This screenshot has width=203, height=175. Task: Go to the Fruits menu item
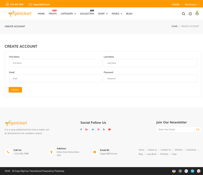[53, 14]
